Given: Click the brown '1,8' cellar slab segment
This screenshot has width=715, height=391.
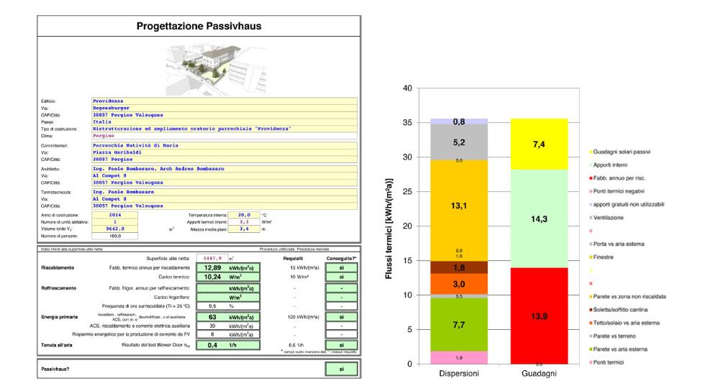Looking at the screenshot, I should [x=459, y=267].
